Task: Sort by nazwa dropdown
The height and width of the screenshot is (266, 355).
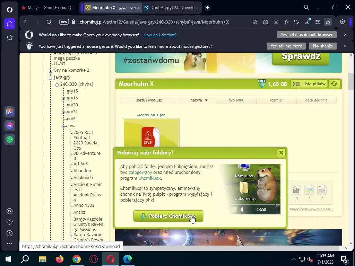Action: (x=197, y=100)
